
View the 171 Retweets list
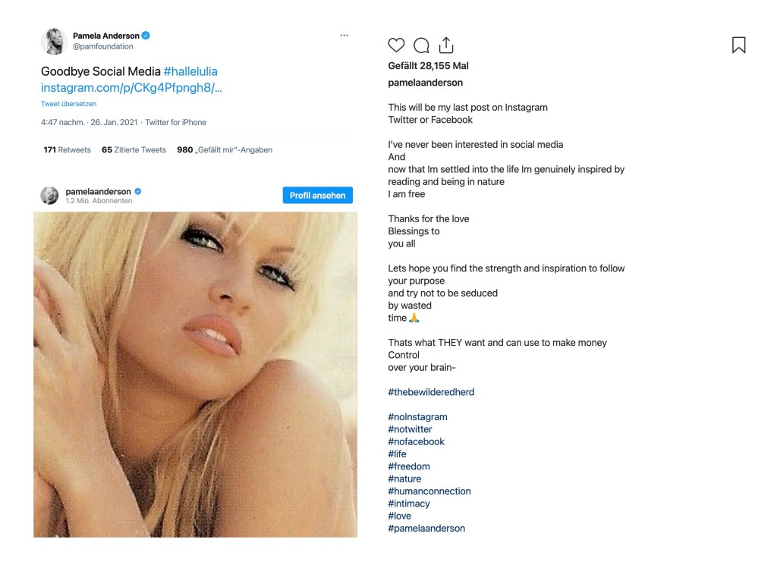(x=67, y=150)
